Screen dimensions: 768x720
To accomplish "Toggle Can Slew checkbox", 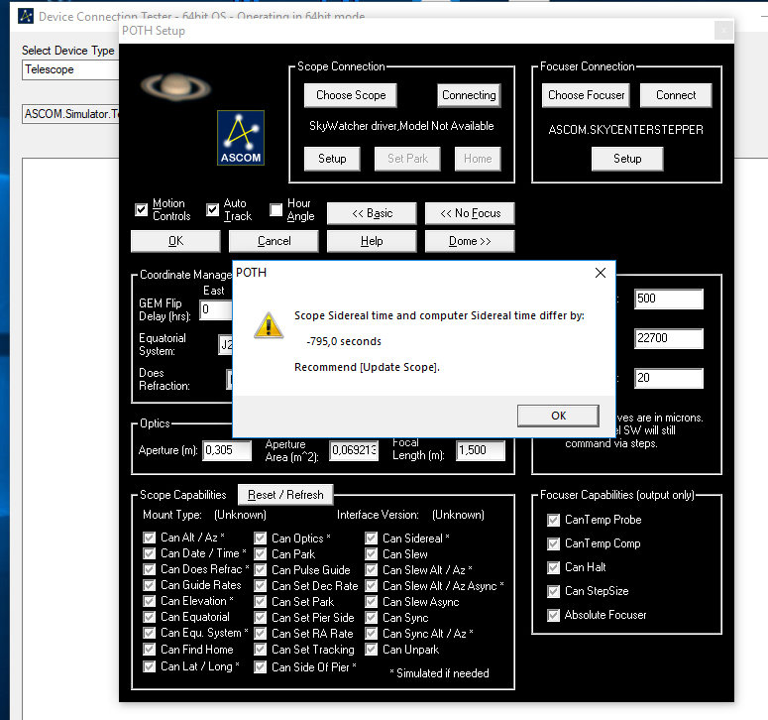I will [x=372, y=553].
